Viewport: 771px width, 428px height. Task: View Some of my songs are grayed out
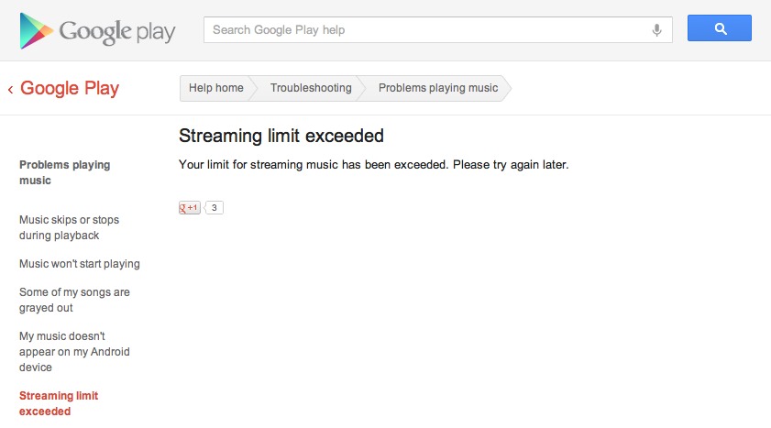coord(74,300)
